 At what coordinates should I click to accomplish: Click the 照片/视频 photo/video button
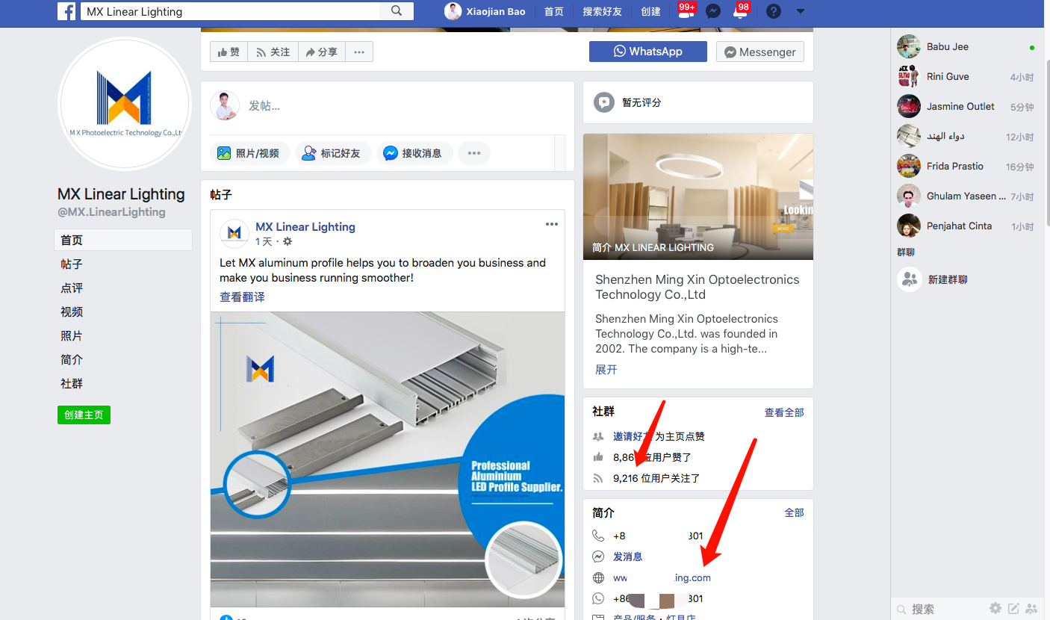(249, 153)
